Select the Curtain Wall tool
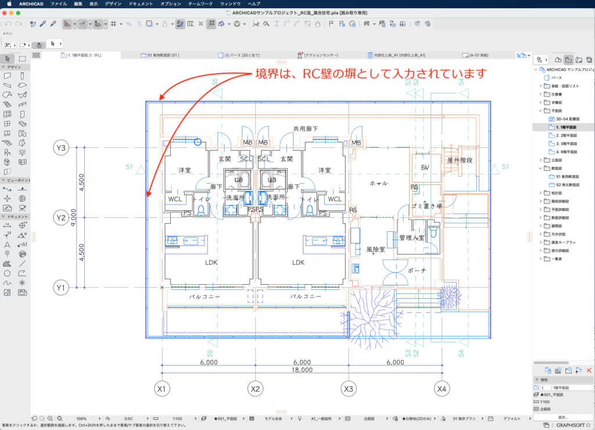This screenshot has height=430, width=595. click(x=7, y=114)
